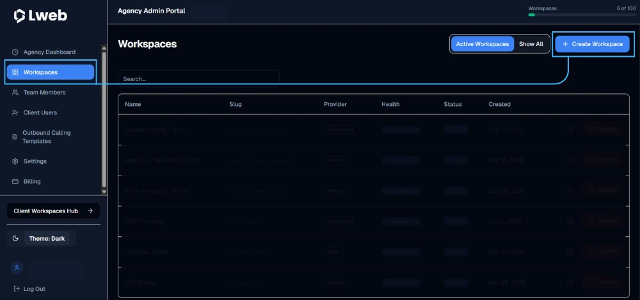Screen dimensions: 640x300
Task: Click the LDN Care Home workspace name
Action: pos(146,252)
